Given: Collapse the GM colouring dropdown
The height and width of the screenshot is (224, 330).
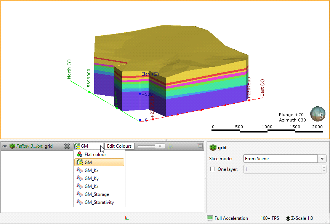Looking at the screenshot, I should click(101, 146).
